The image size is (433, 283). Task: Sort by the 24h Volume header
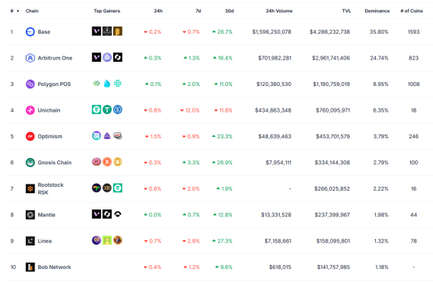tap(279, 11)
